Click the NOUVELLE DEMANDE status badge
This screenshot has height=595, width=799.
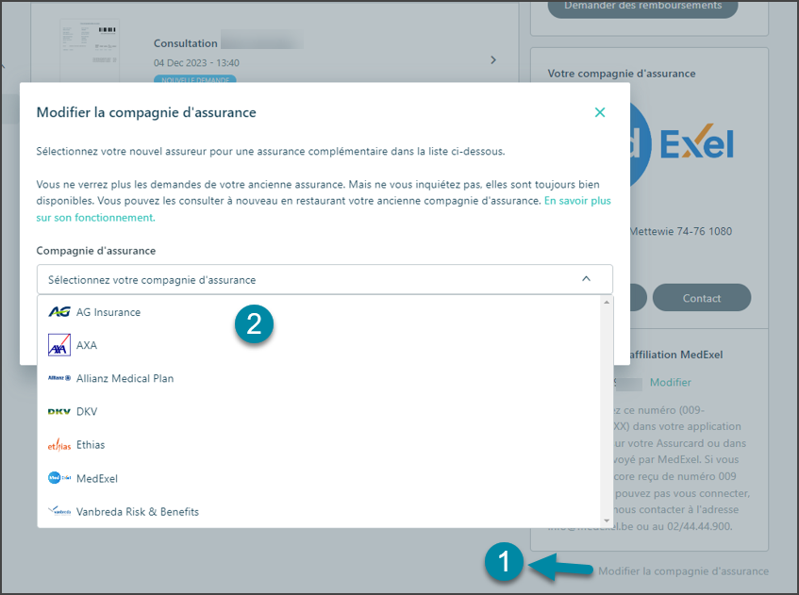pos(195,79)
